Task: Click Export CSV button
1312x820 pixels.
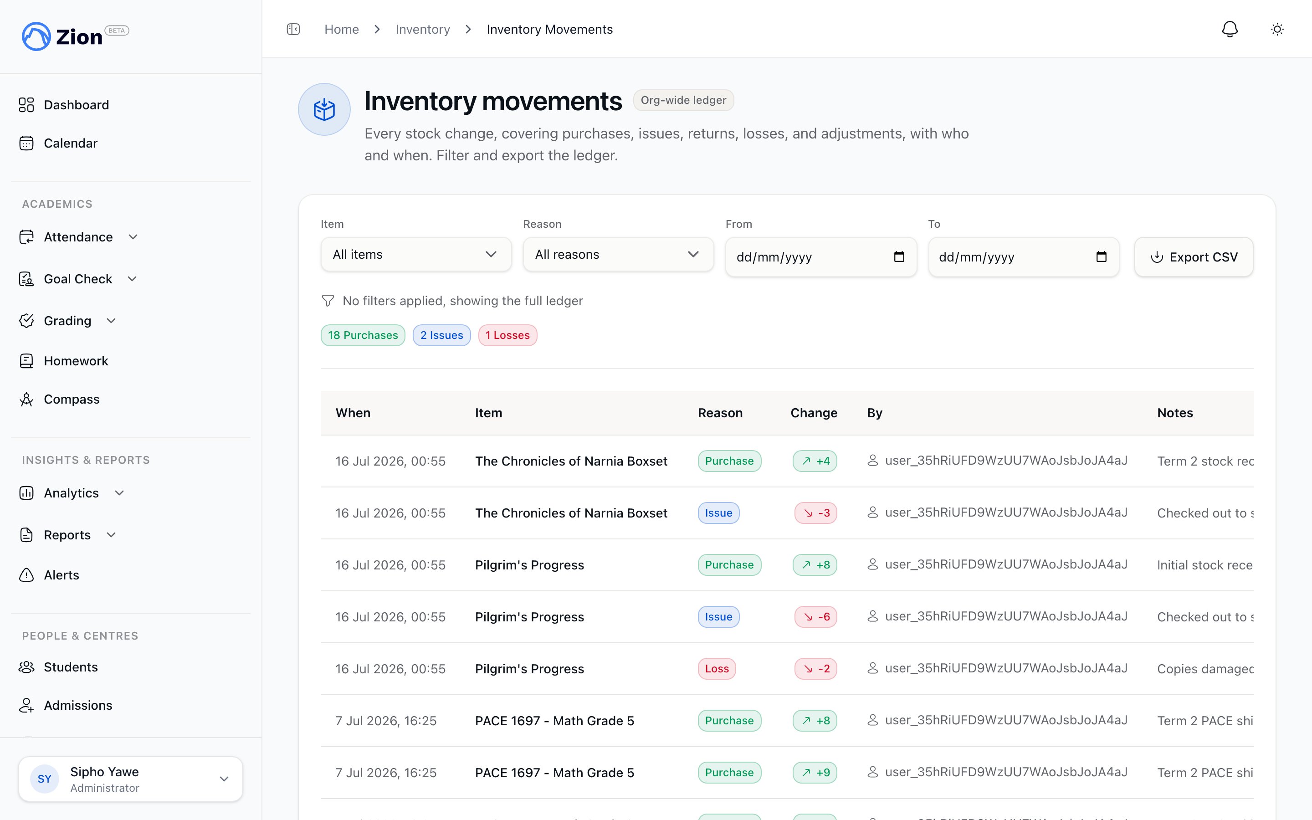Action: point(1194,257)
